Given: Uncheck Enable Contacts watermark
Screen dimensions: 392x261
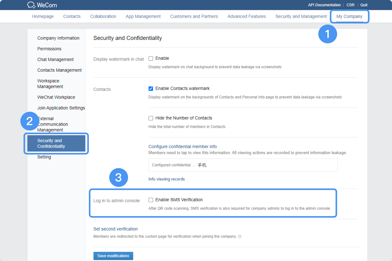Looking at the screenshot, I should click(x=151, y=88).
